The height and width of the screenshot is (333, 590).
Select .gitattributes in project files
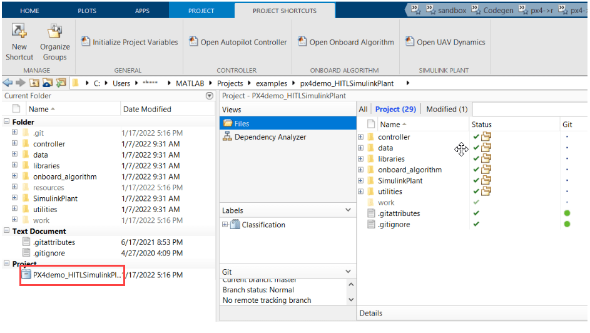tap(399, 213)
